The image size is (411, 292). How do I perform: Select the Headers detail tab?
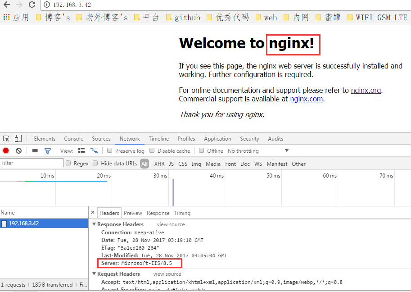(109, 213)
